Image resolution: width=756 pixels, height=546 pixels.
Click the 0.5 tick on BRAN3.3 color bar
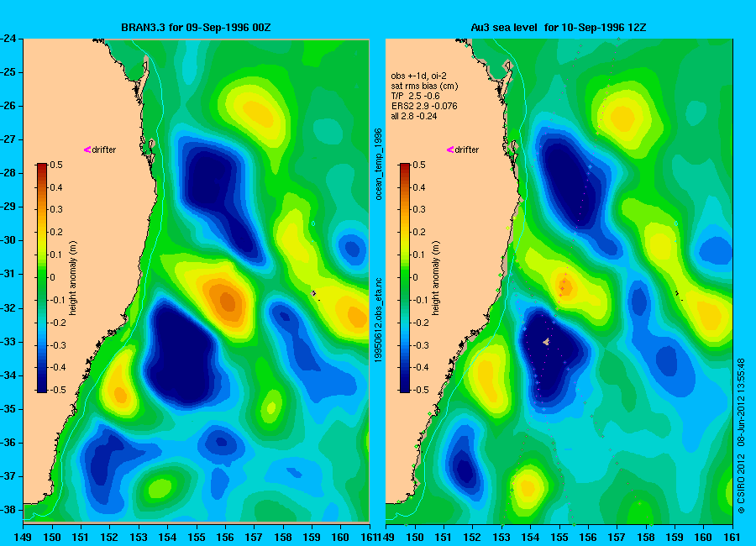tap(56, 165)
